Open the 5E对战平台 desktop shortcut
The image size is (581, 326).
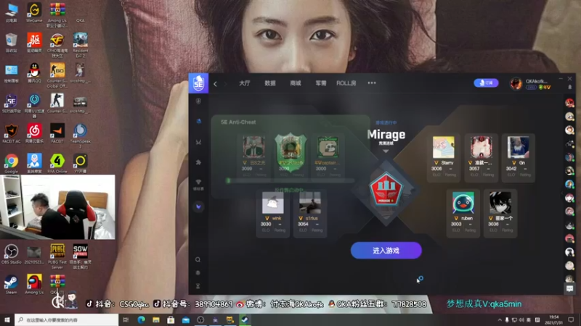coord(11,104)
